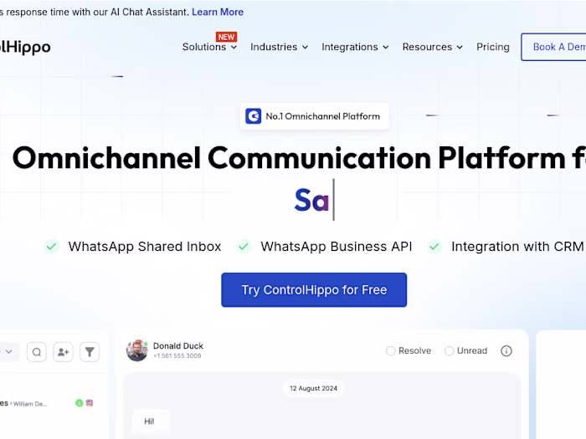Click the William Da... conversation entry
This screenshot has height=439, width=586.
click(30, 404)
